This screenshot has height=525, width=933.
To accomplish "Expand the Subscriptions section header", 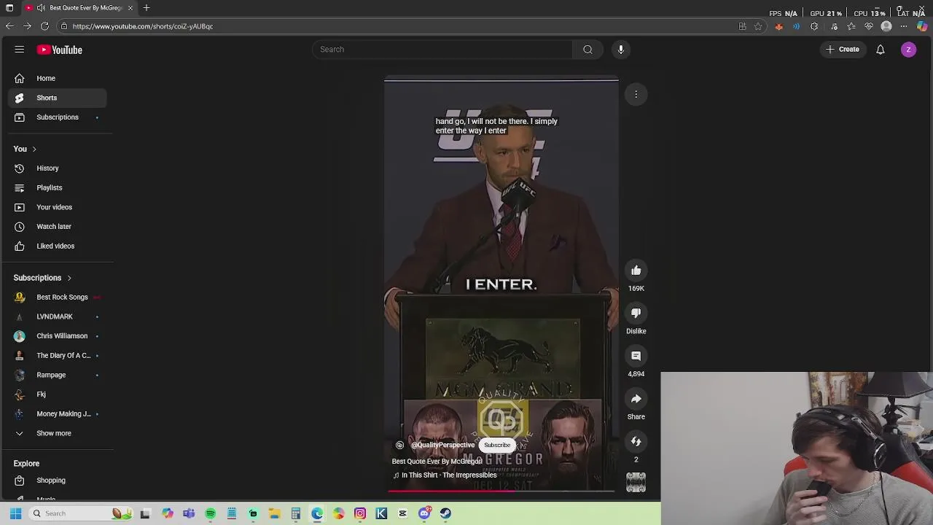I will [x=43, y=278].
